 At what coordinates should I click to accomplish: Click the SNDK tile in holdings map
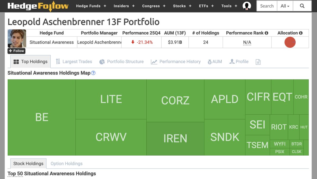(225, 137)
